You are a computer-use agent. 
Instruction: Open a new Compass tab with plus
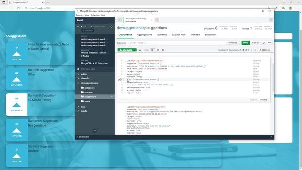point(157,20)
